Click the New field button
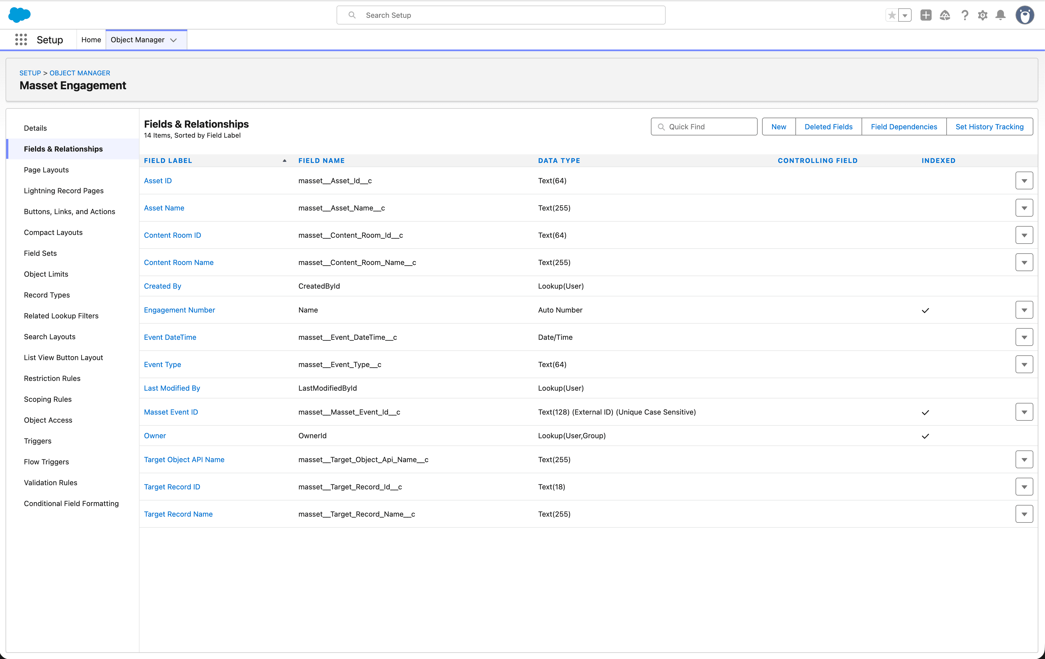The height and width of the screenshot is (659, 1045). 778,127
